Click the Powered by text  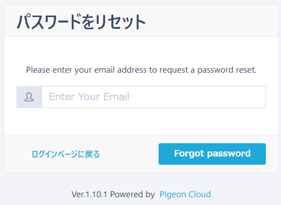(x=132, y=194)
